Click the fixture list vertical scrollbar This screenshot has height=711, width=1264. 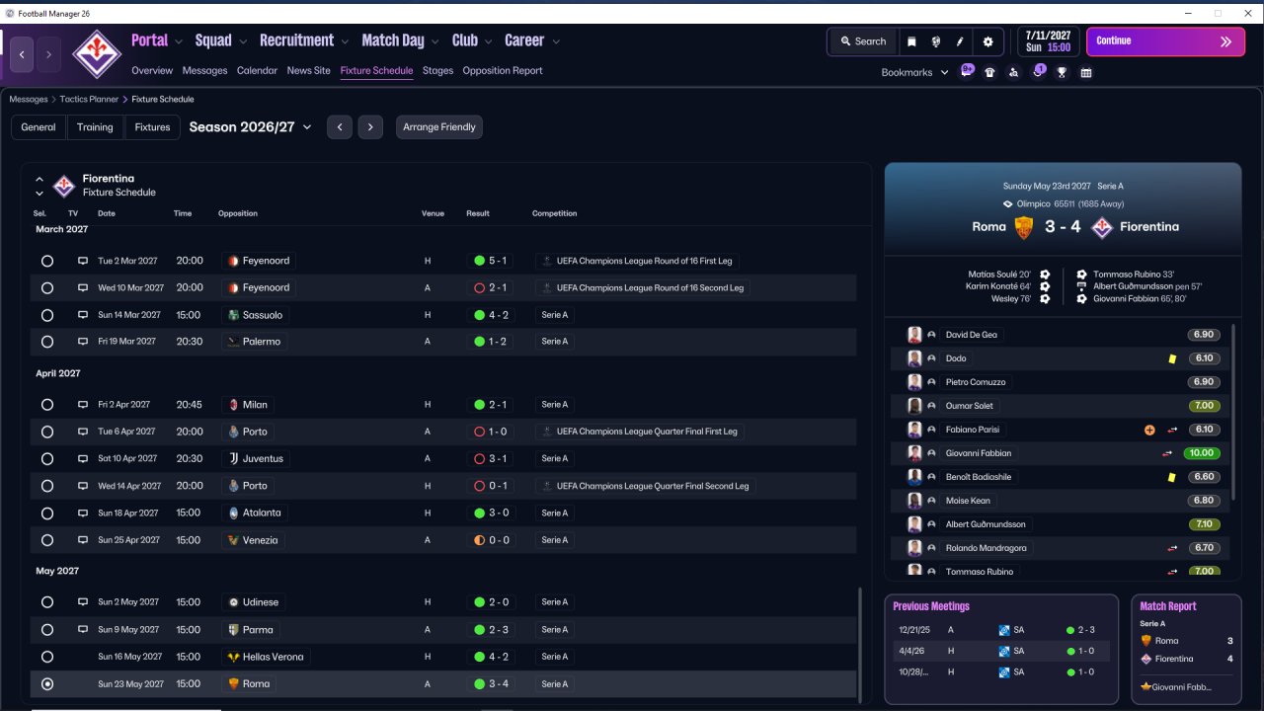(x=860, y=645)
